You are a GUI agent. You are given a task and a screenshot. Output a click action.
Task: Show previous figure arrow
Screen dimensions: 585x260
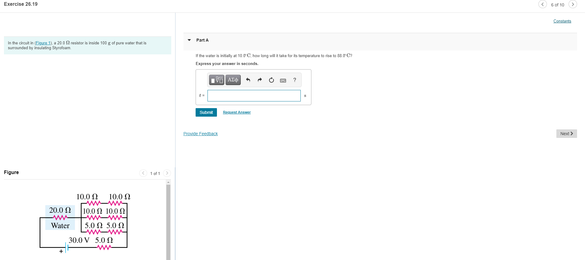click(x=143, y=173)
